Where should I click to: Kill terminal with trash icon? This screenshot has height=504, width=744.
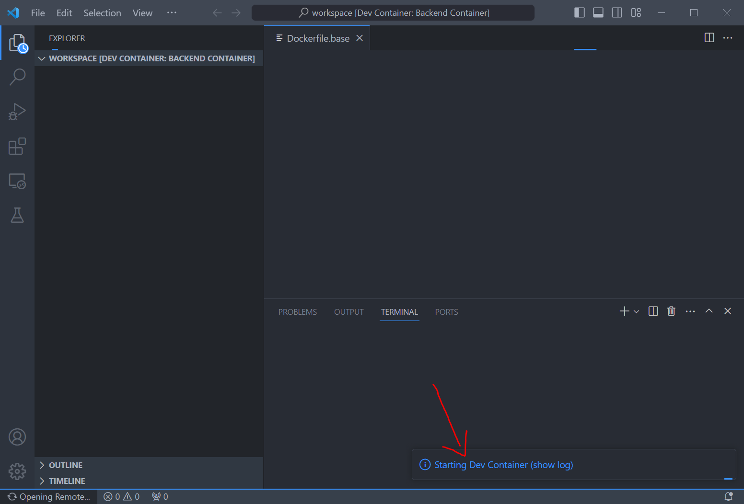672,311
